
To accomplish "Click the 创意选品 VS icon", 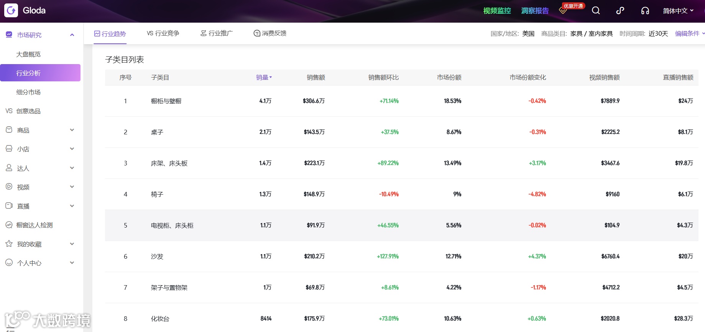I will point(9,111).
